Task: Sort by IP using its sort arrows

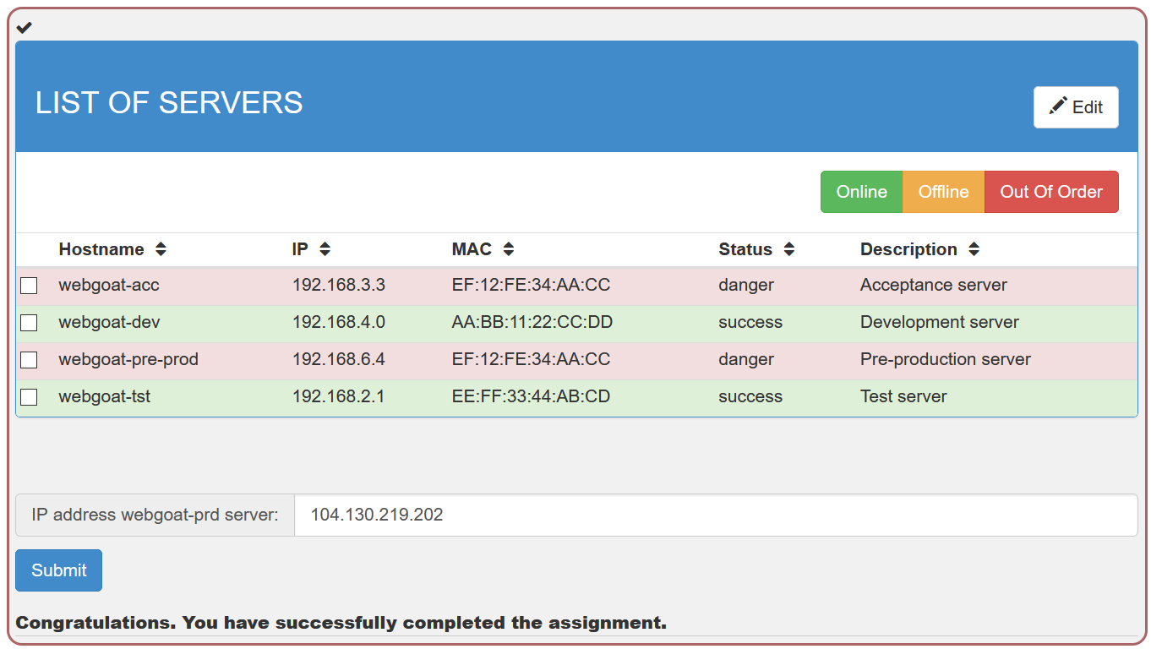Action: [x=325, y=249]
